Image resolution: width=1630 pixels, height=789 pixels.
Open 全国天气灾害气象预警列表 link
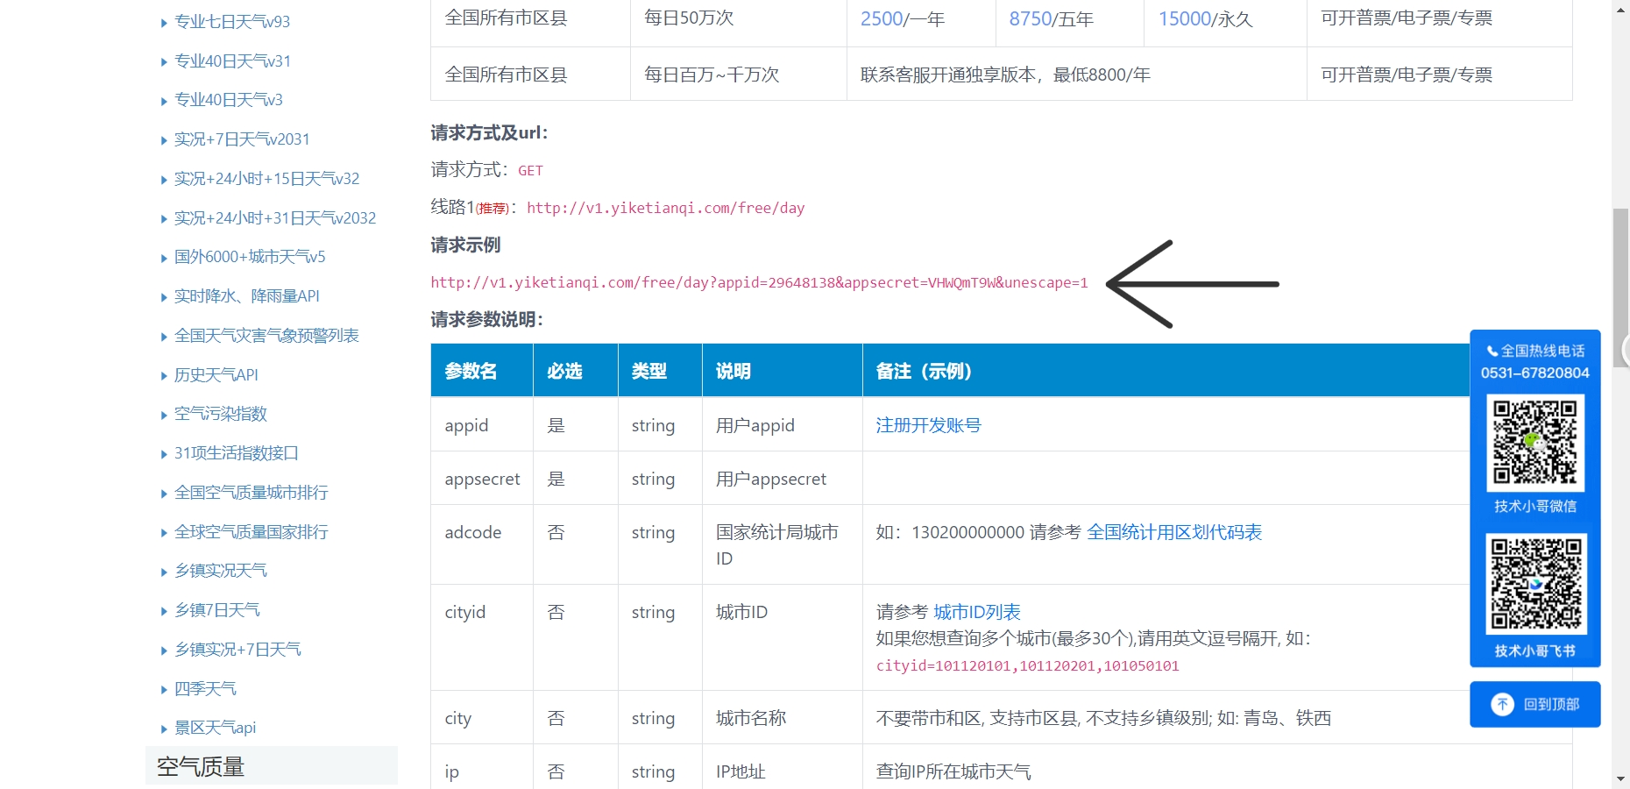tap(266, 336)
